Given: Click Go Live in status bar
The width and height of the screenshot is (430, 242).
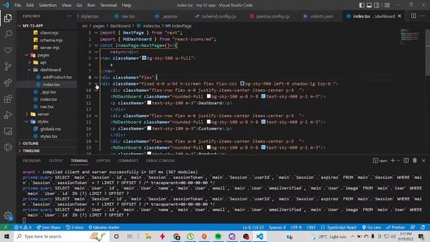Looking at the screenshot, I should [x=372, y=227].
